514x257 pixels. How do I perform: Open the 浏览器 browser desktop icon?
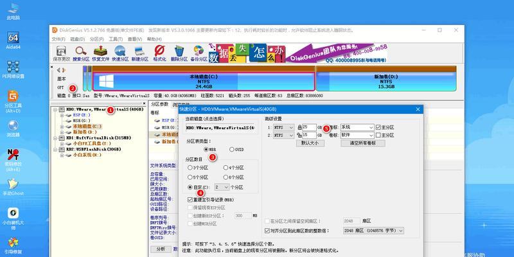coord(13,128)
